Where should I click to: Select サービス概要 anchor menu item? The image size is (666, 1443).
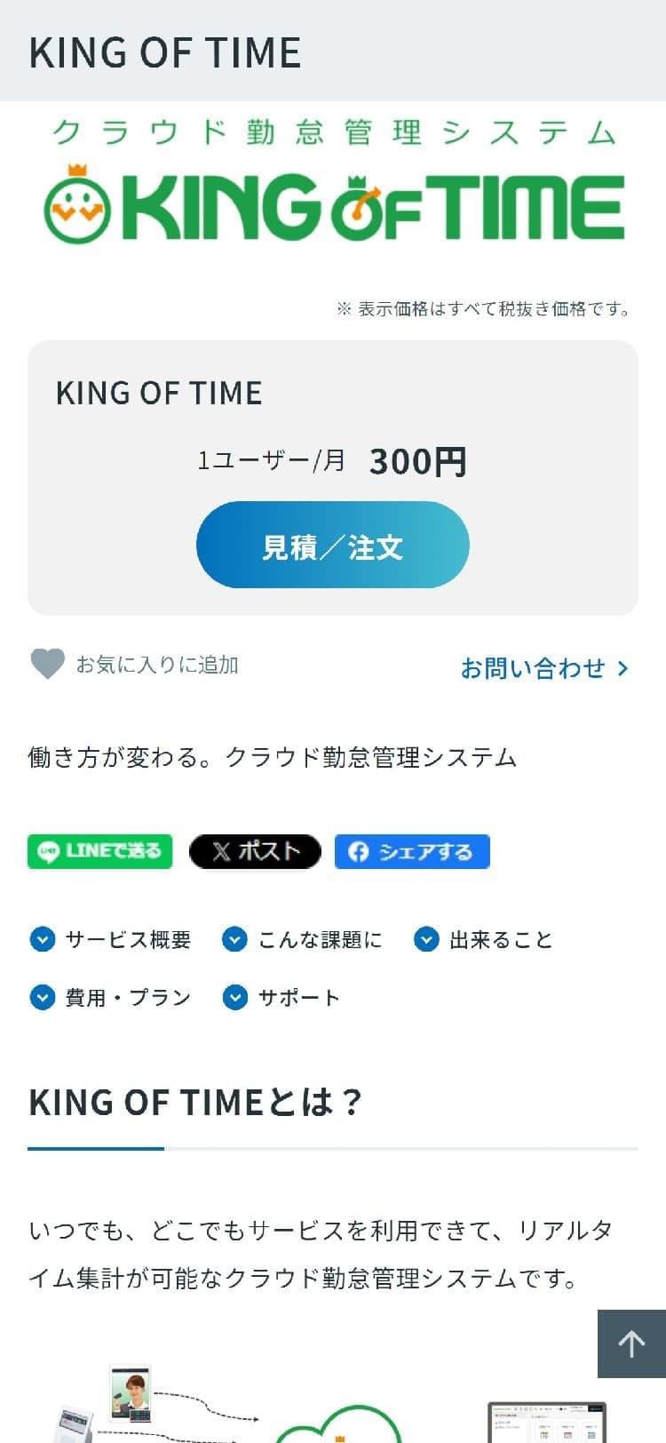pyautogui.click(x=128, y=939)
